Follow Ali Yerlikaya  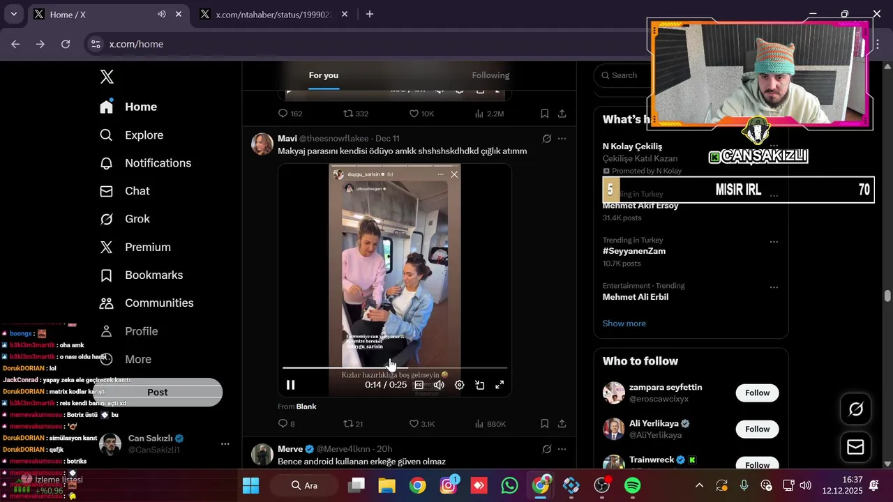757,429
